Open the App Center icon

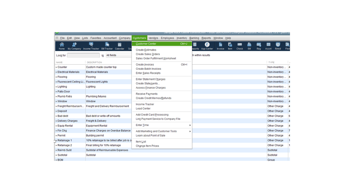[207, 46]
